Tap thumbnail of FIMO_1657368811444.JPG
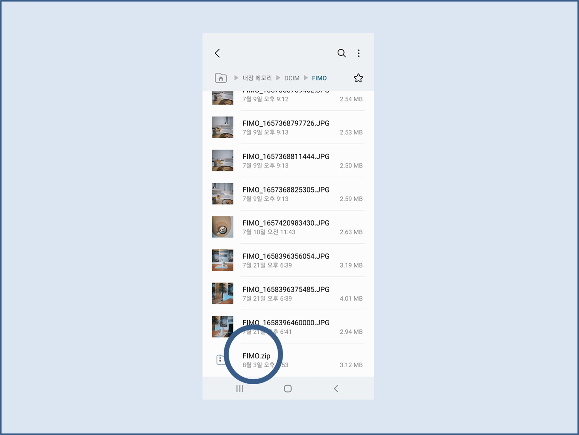This screenshot has width=579, height=435. click(223, 160)
